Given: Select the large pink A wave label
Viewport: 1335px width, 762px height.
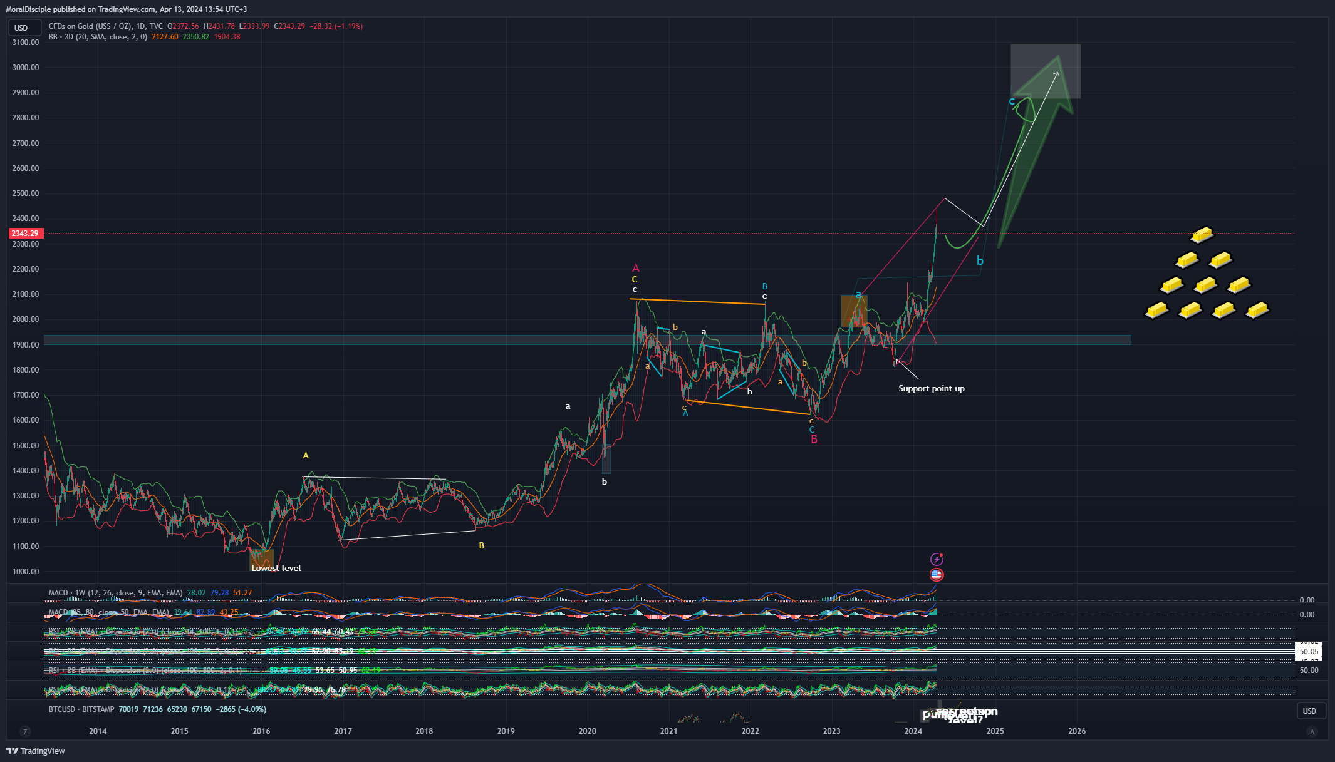Looking at the screenshot, I should tap(636, 268).
